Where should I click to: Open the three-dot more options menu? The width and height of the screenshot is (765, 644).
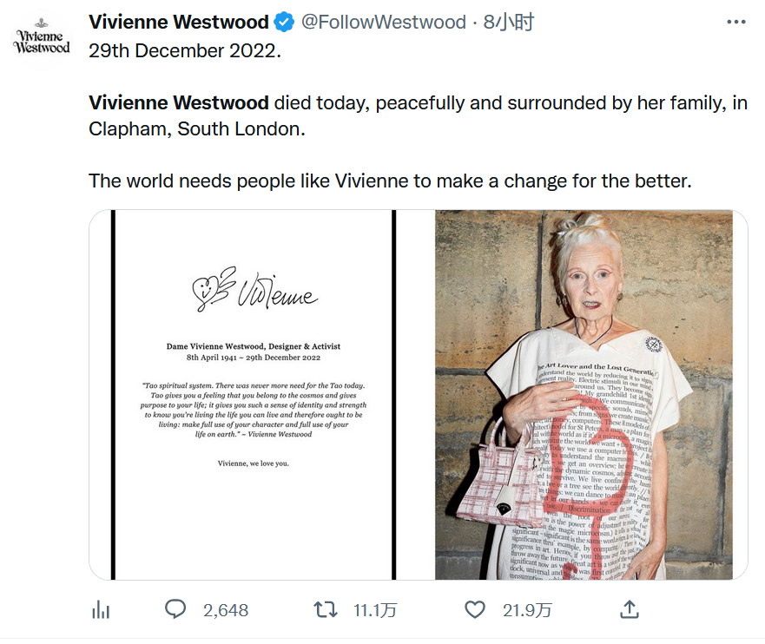coord(735,22)
